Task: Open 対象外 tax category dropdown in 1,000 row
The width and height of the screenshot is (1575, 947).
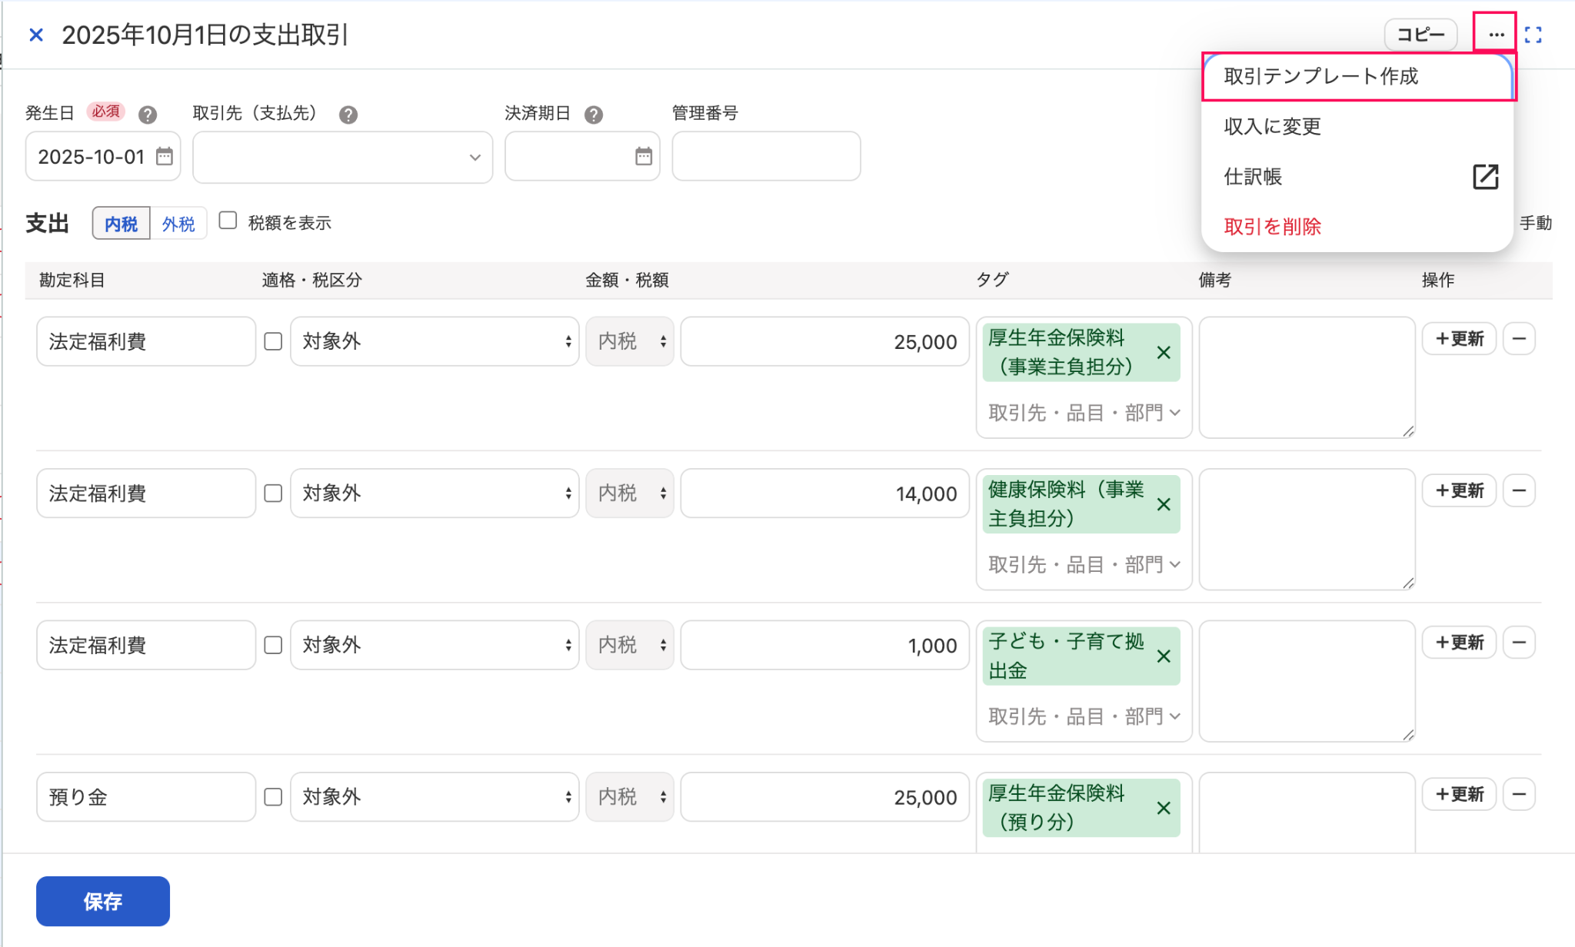Action: 435,645
